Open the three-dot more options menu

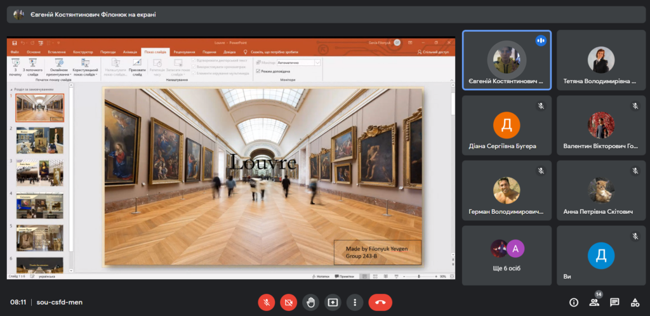point(355,303)
